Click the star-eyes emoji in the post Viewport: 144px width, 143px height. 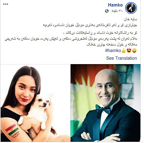[129, 51]
